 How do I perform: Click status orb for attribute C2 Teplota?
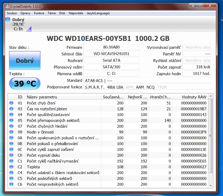click(x=11, y=167)
